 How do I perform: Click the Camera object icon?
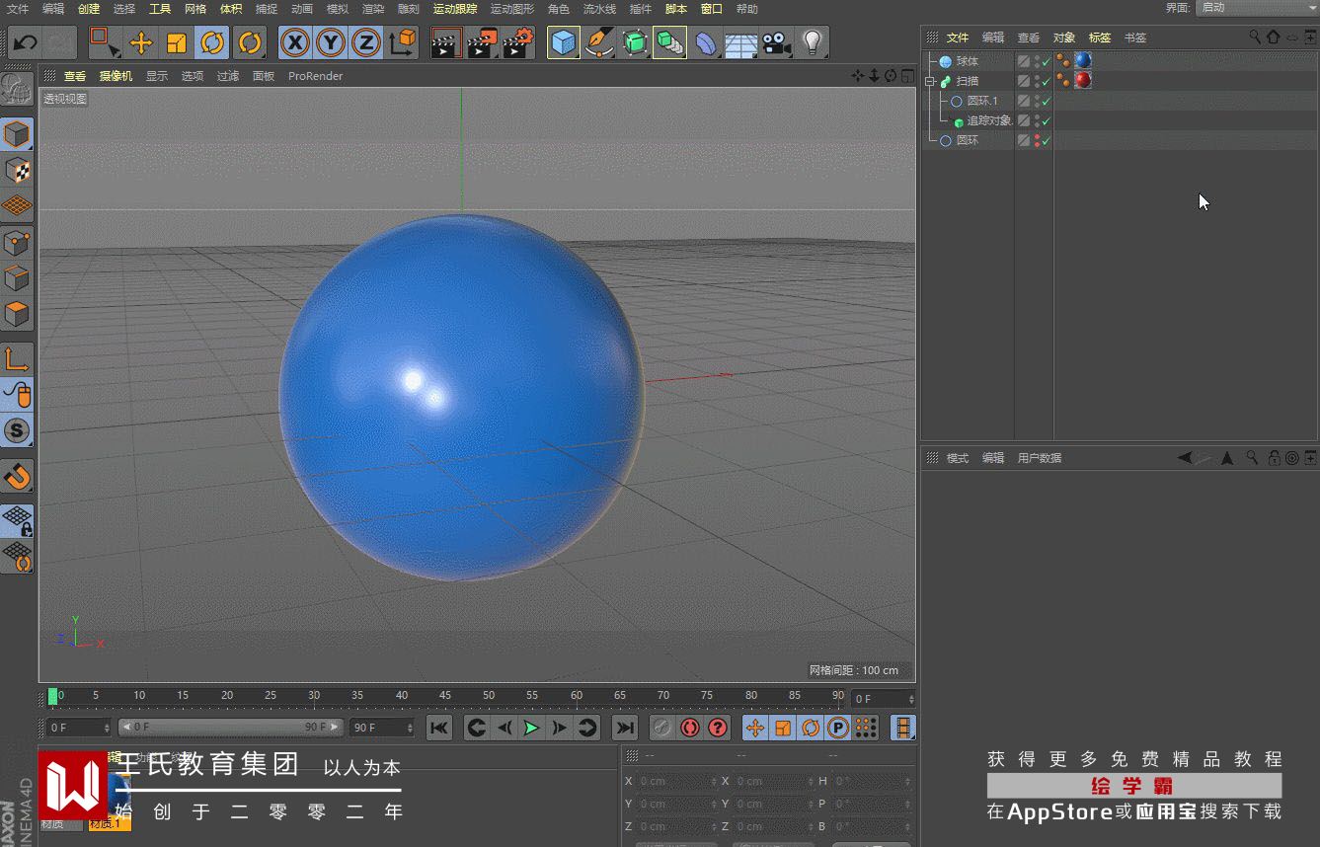click(777, 42)
